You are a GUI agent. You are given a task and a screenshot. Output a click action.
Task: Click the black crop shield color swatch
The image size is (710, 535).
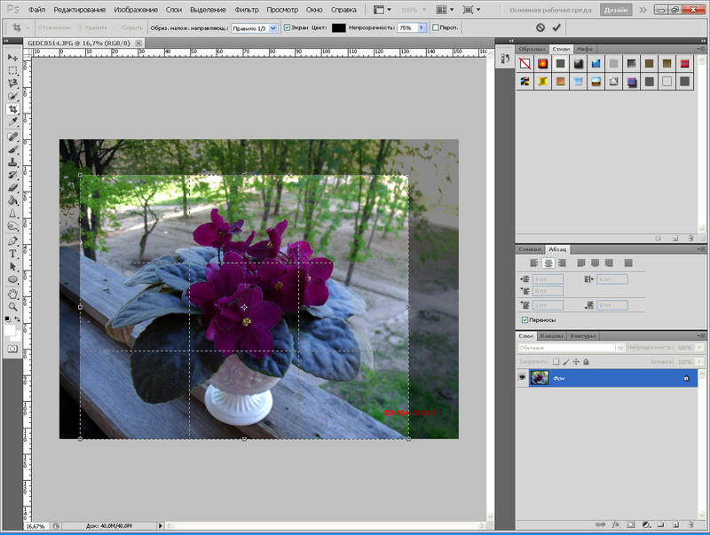(338, 28)
